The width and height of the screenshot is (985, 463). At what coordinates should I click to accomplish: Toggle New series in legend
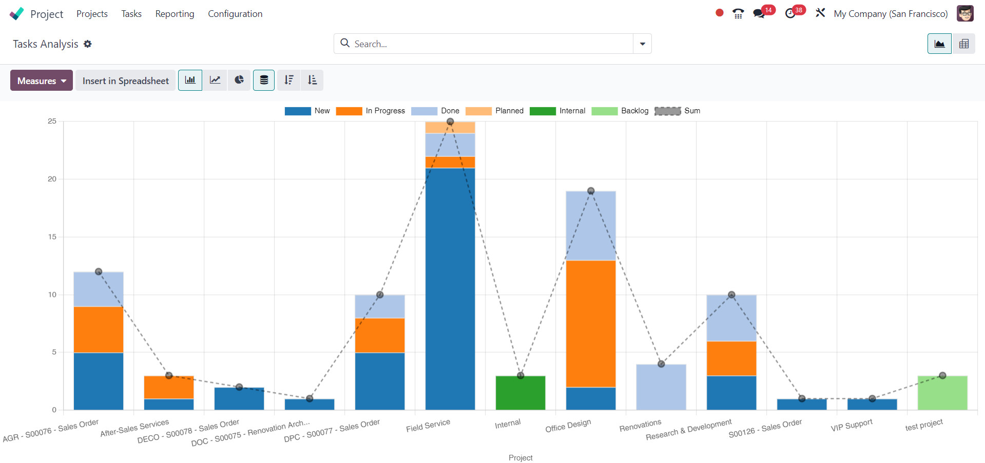[x=307, y=111]
